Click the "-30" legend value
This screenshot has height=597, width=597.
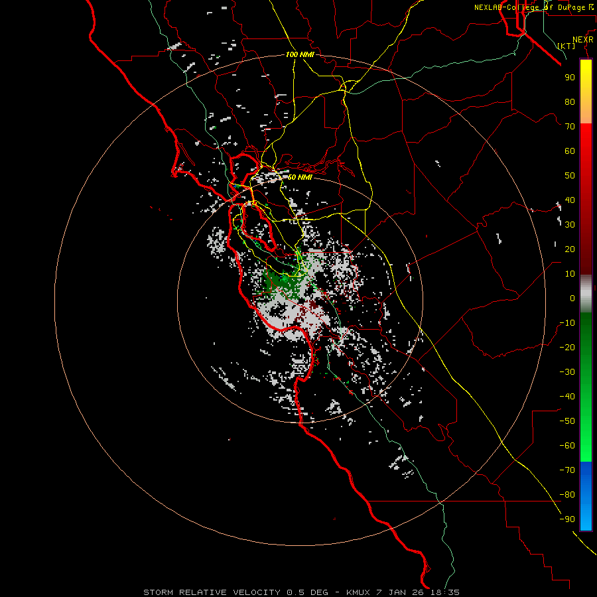567,372
